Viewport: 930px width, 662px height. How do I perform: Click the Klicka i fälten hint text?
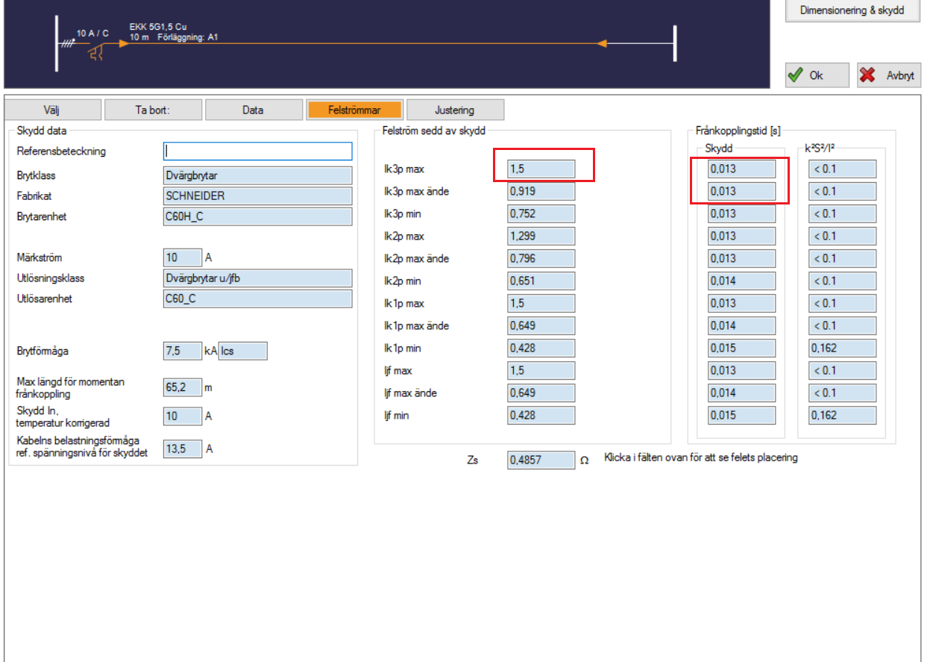tap(701, 458)
